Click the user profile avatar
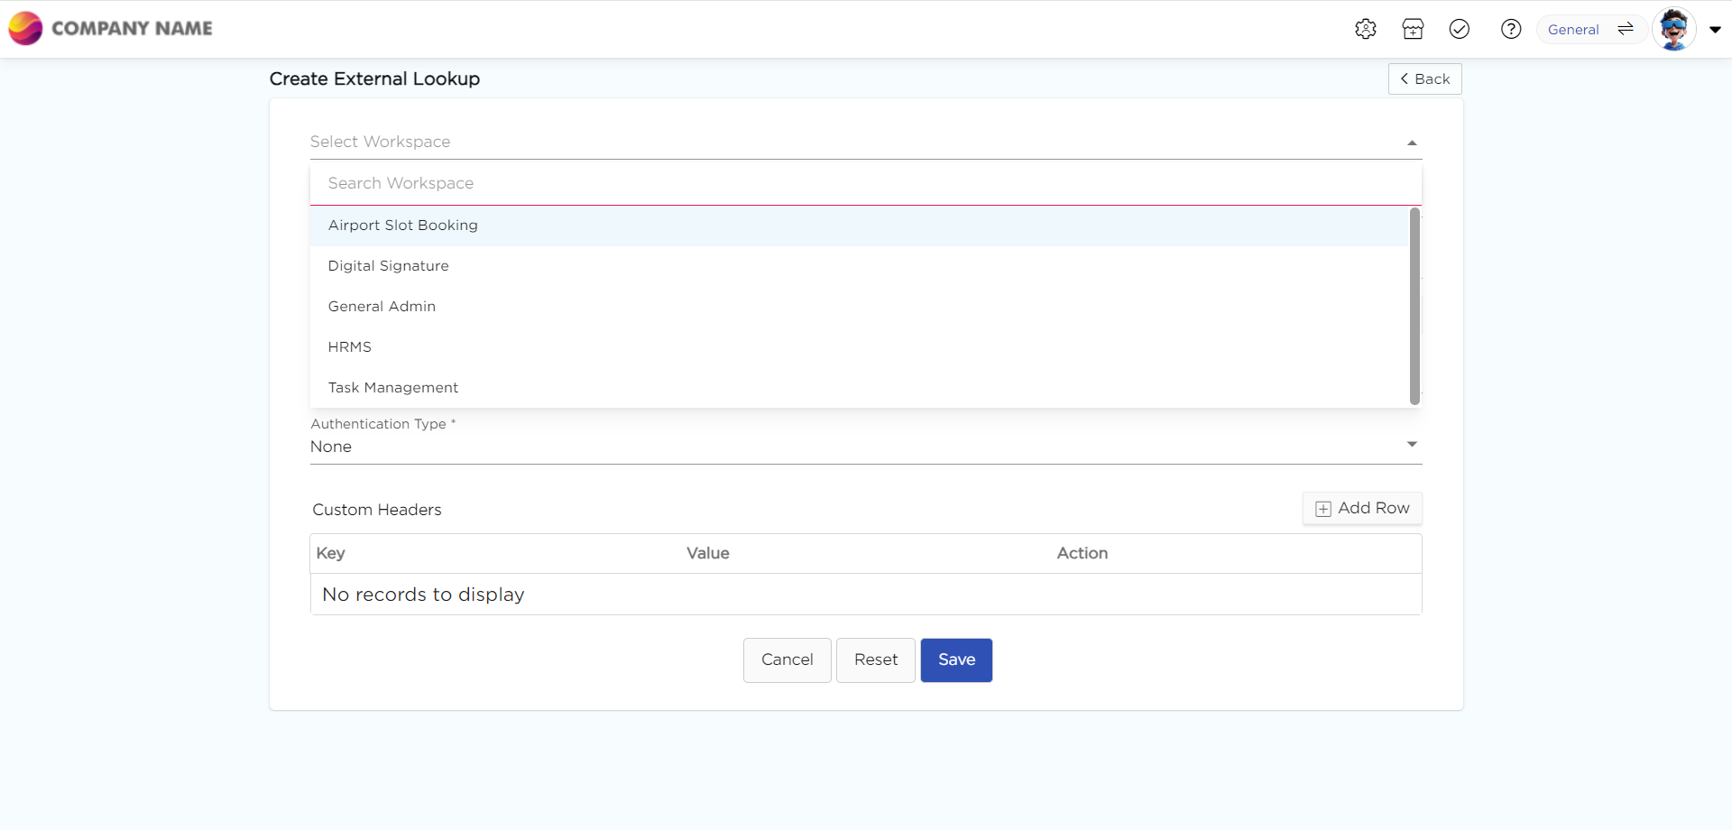This screenshot has height=830, width=1732. (x=1673, y=29)
